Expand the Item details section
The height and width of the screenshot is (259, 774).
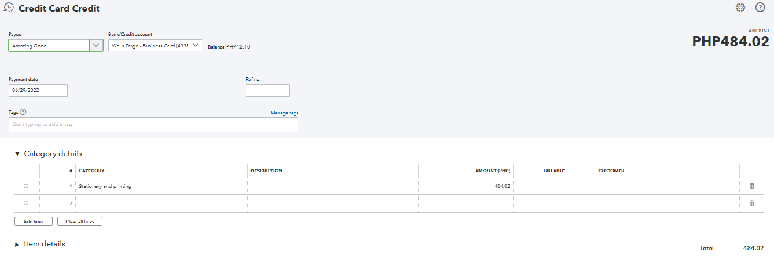[x=17, y=245]
